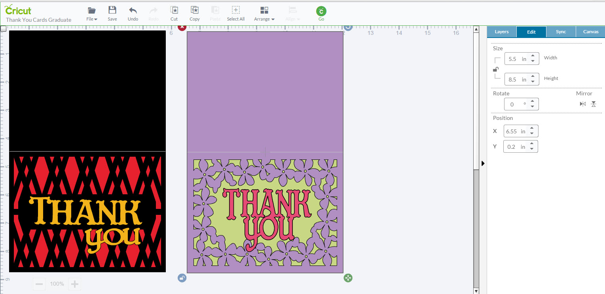Screen dimensions: 605x294
Task: Flip selection horizontally with Mirror icon
Action: (582, 104)
